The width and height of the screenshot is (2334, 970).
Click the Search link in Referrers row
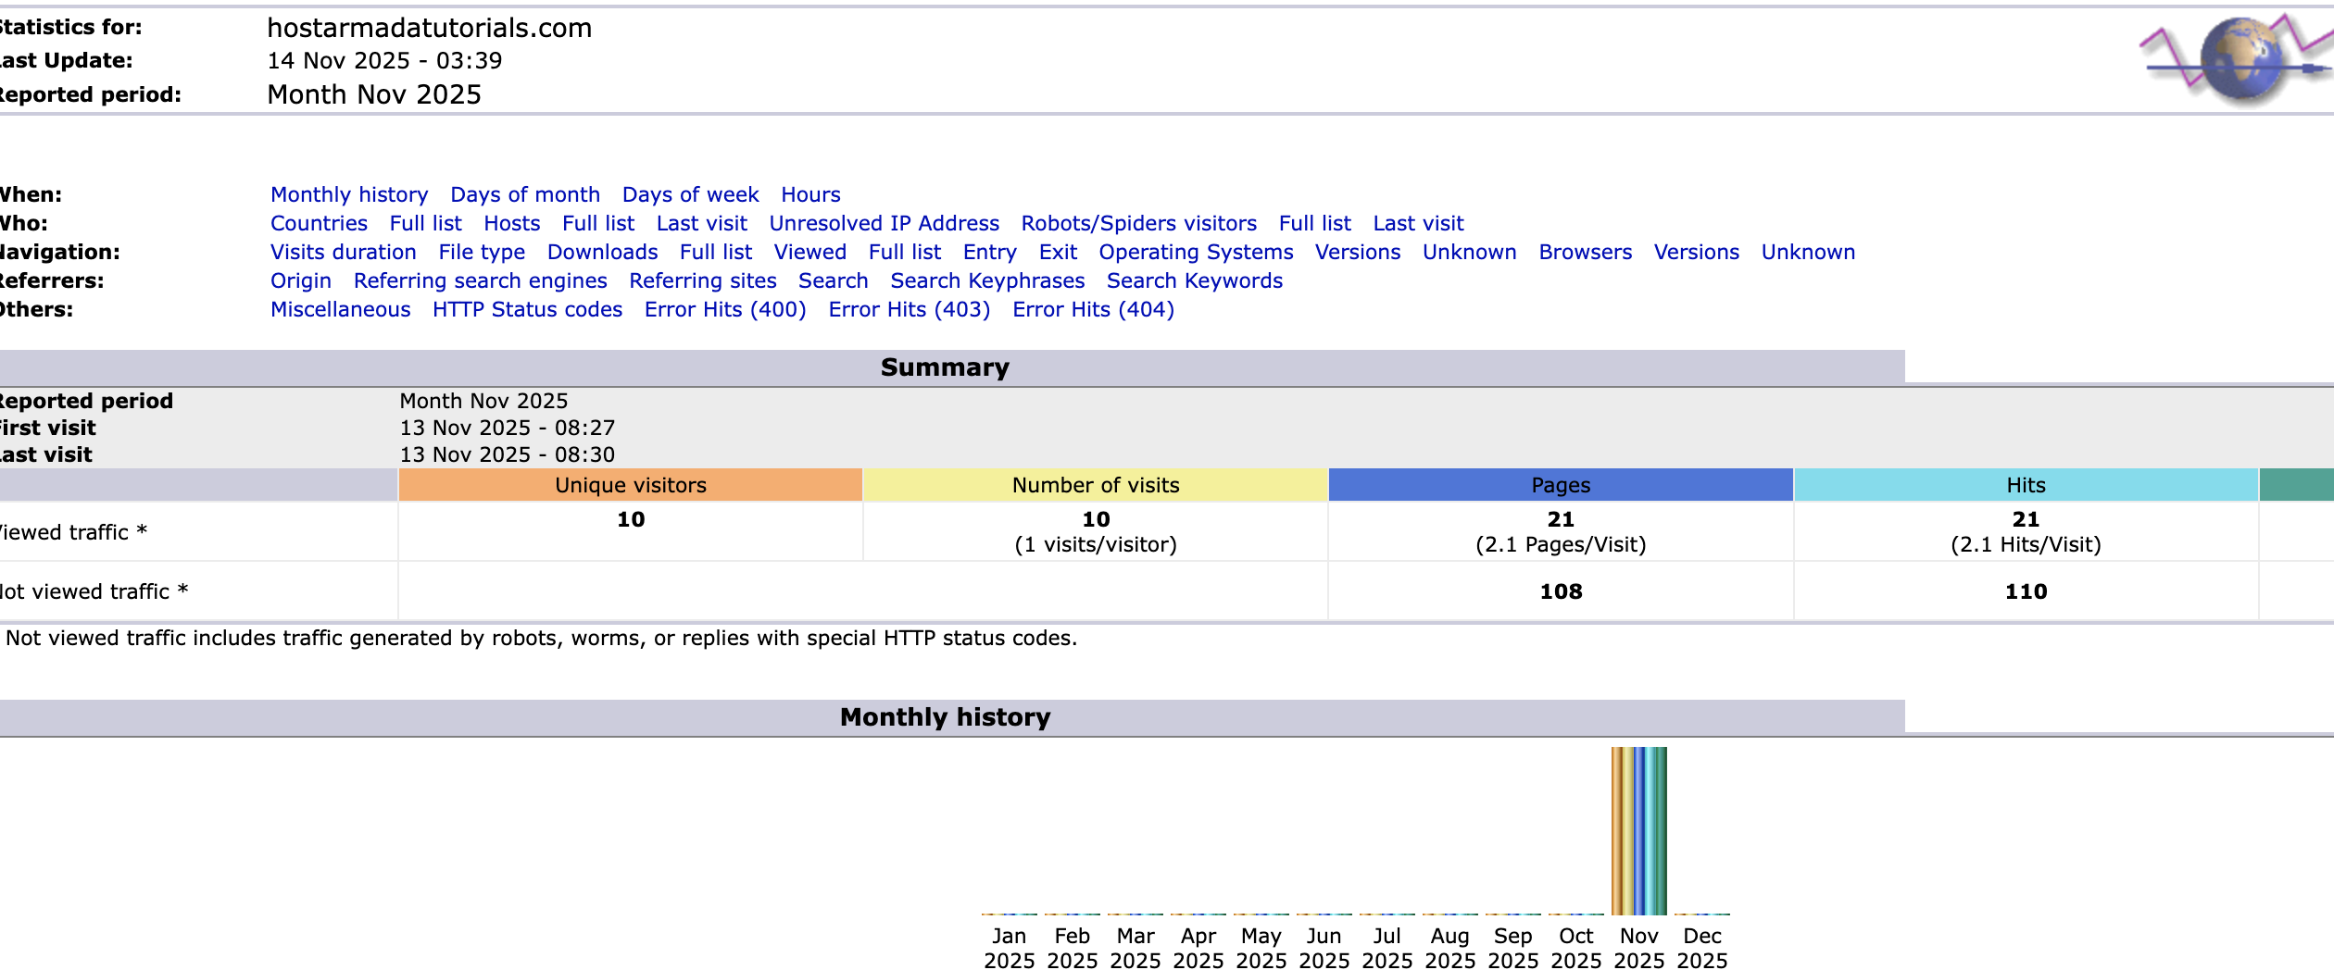(x=833, y=281)
